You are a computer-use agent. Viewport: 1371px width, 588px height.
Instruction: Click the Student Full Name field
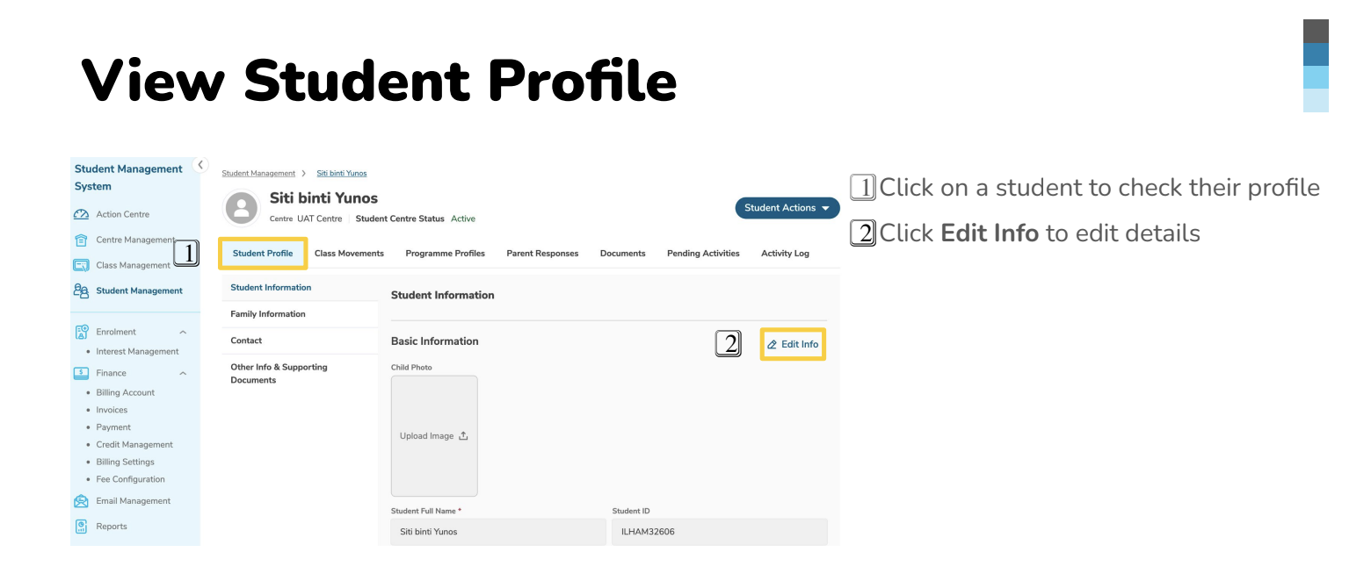tap(498, 532)
